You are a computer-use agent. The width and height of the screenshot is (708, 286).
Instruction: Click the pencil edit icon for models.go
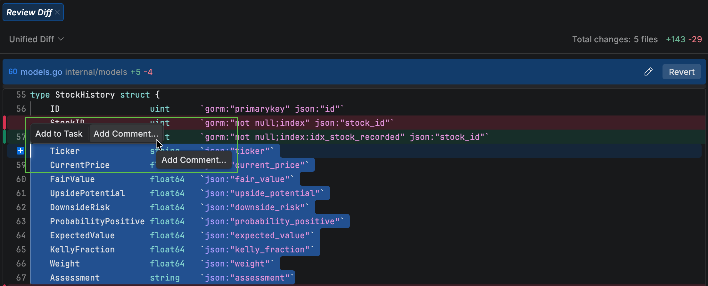pyautogui.click(x=648, y=72)
